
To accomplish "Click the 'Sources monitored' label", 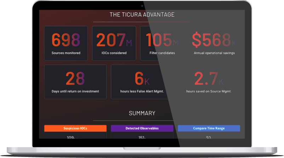I will click(x=66, y=53).
